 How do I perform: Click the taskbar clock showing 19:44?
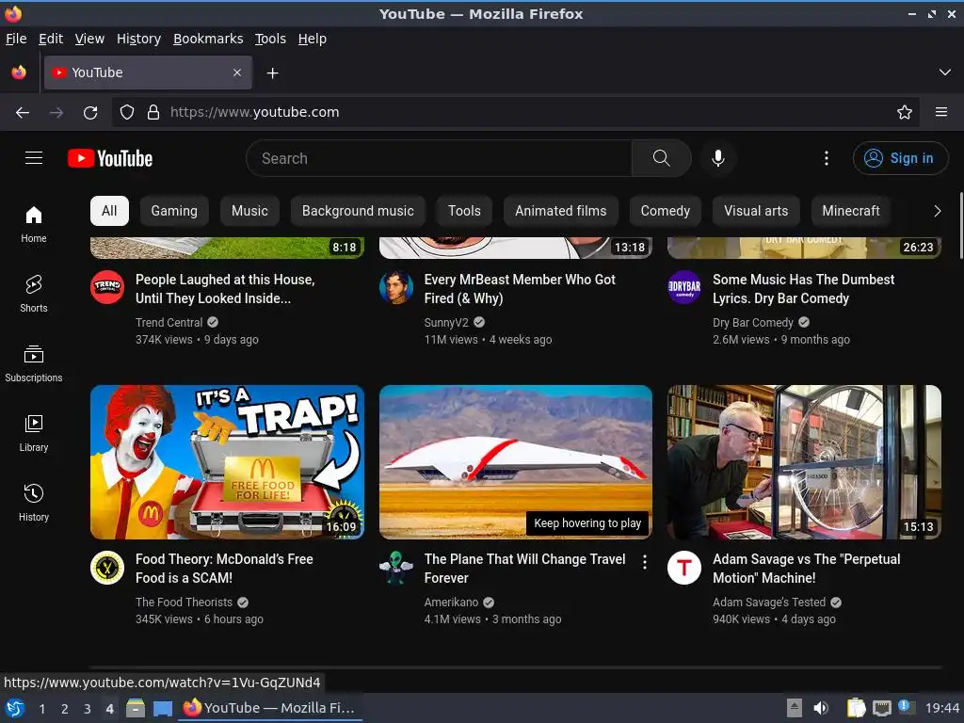tap(941, 708)
